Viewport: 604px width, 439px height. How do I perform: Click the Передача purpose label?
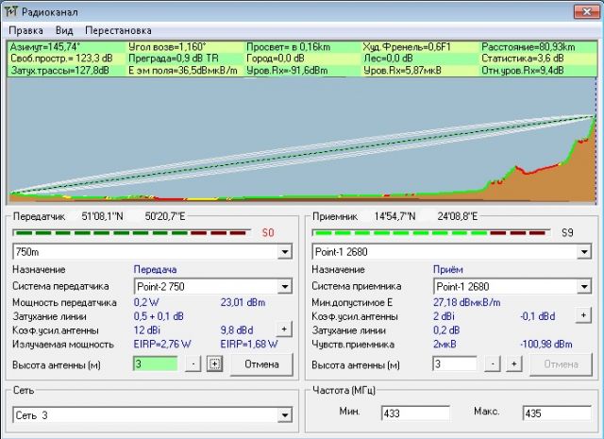pyautogui.click(x=155, y=269)
